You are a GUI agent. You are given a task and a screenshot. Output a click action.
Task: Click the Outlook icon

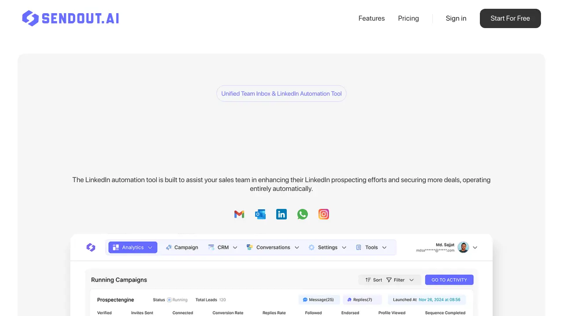[x=260, y=214]
